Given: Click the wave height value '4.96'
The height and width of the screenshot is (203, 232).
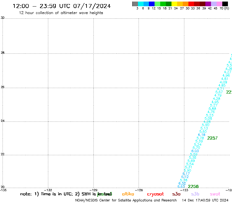Looking at the screenshot, I should (x=226, y=76).
